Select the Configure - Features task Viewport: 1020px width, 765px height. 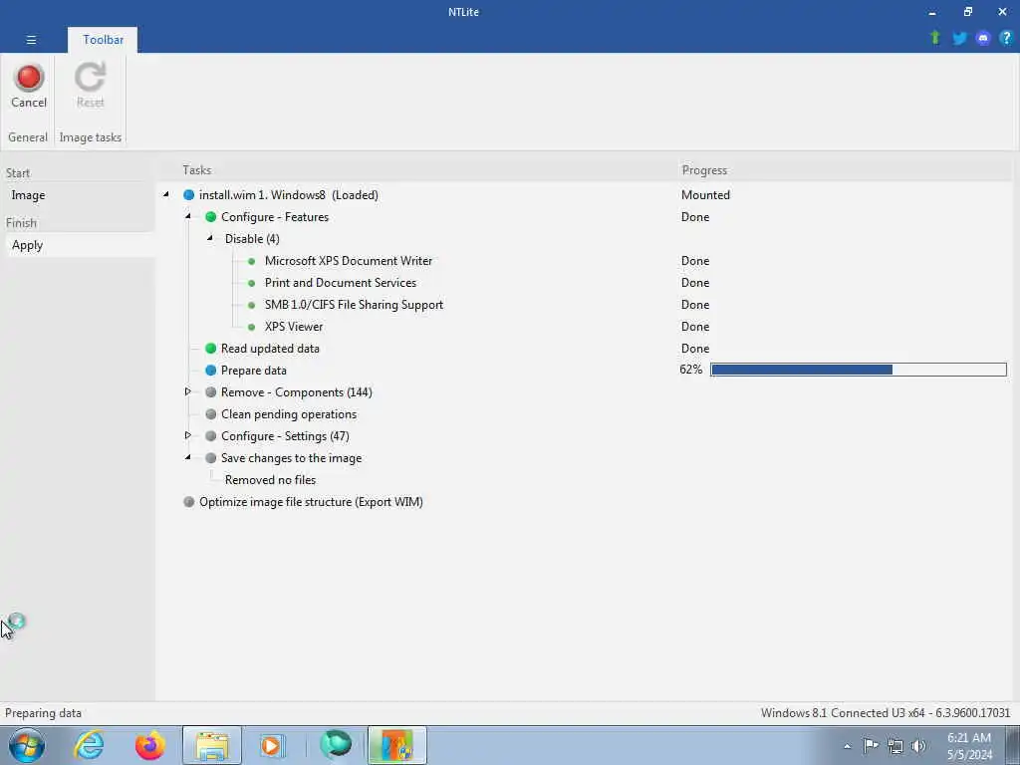(275, 216)
